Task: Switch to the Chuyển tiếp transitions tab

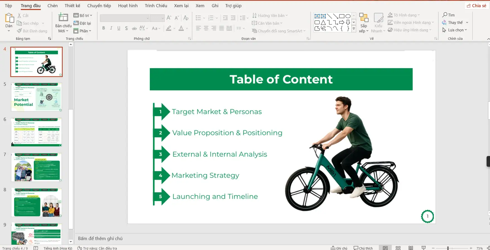Action: [x=99, y=6]
